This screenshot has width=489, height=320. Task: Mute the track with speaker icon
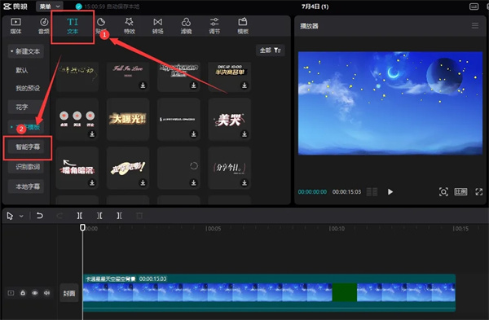[46, 293]
